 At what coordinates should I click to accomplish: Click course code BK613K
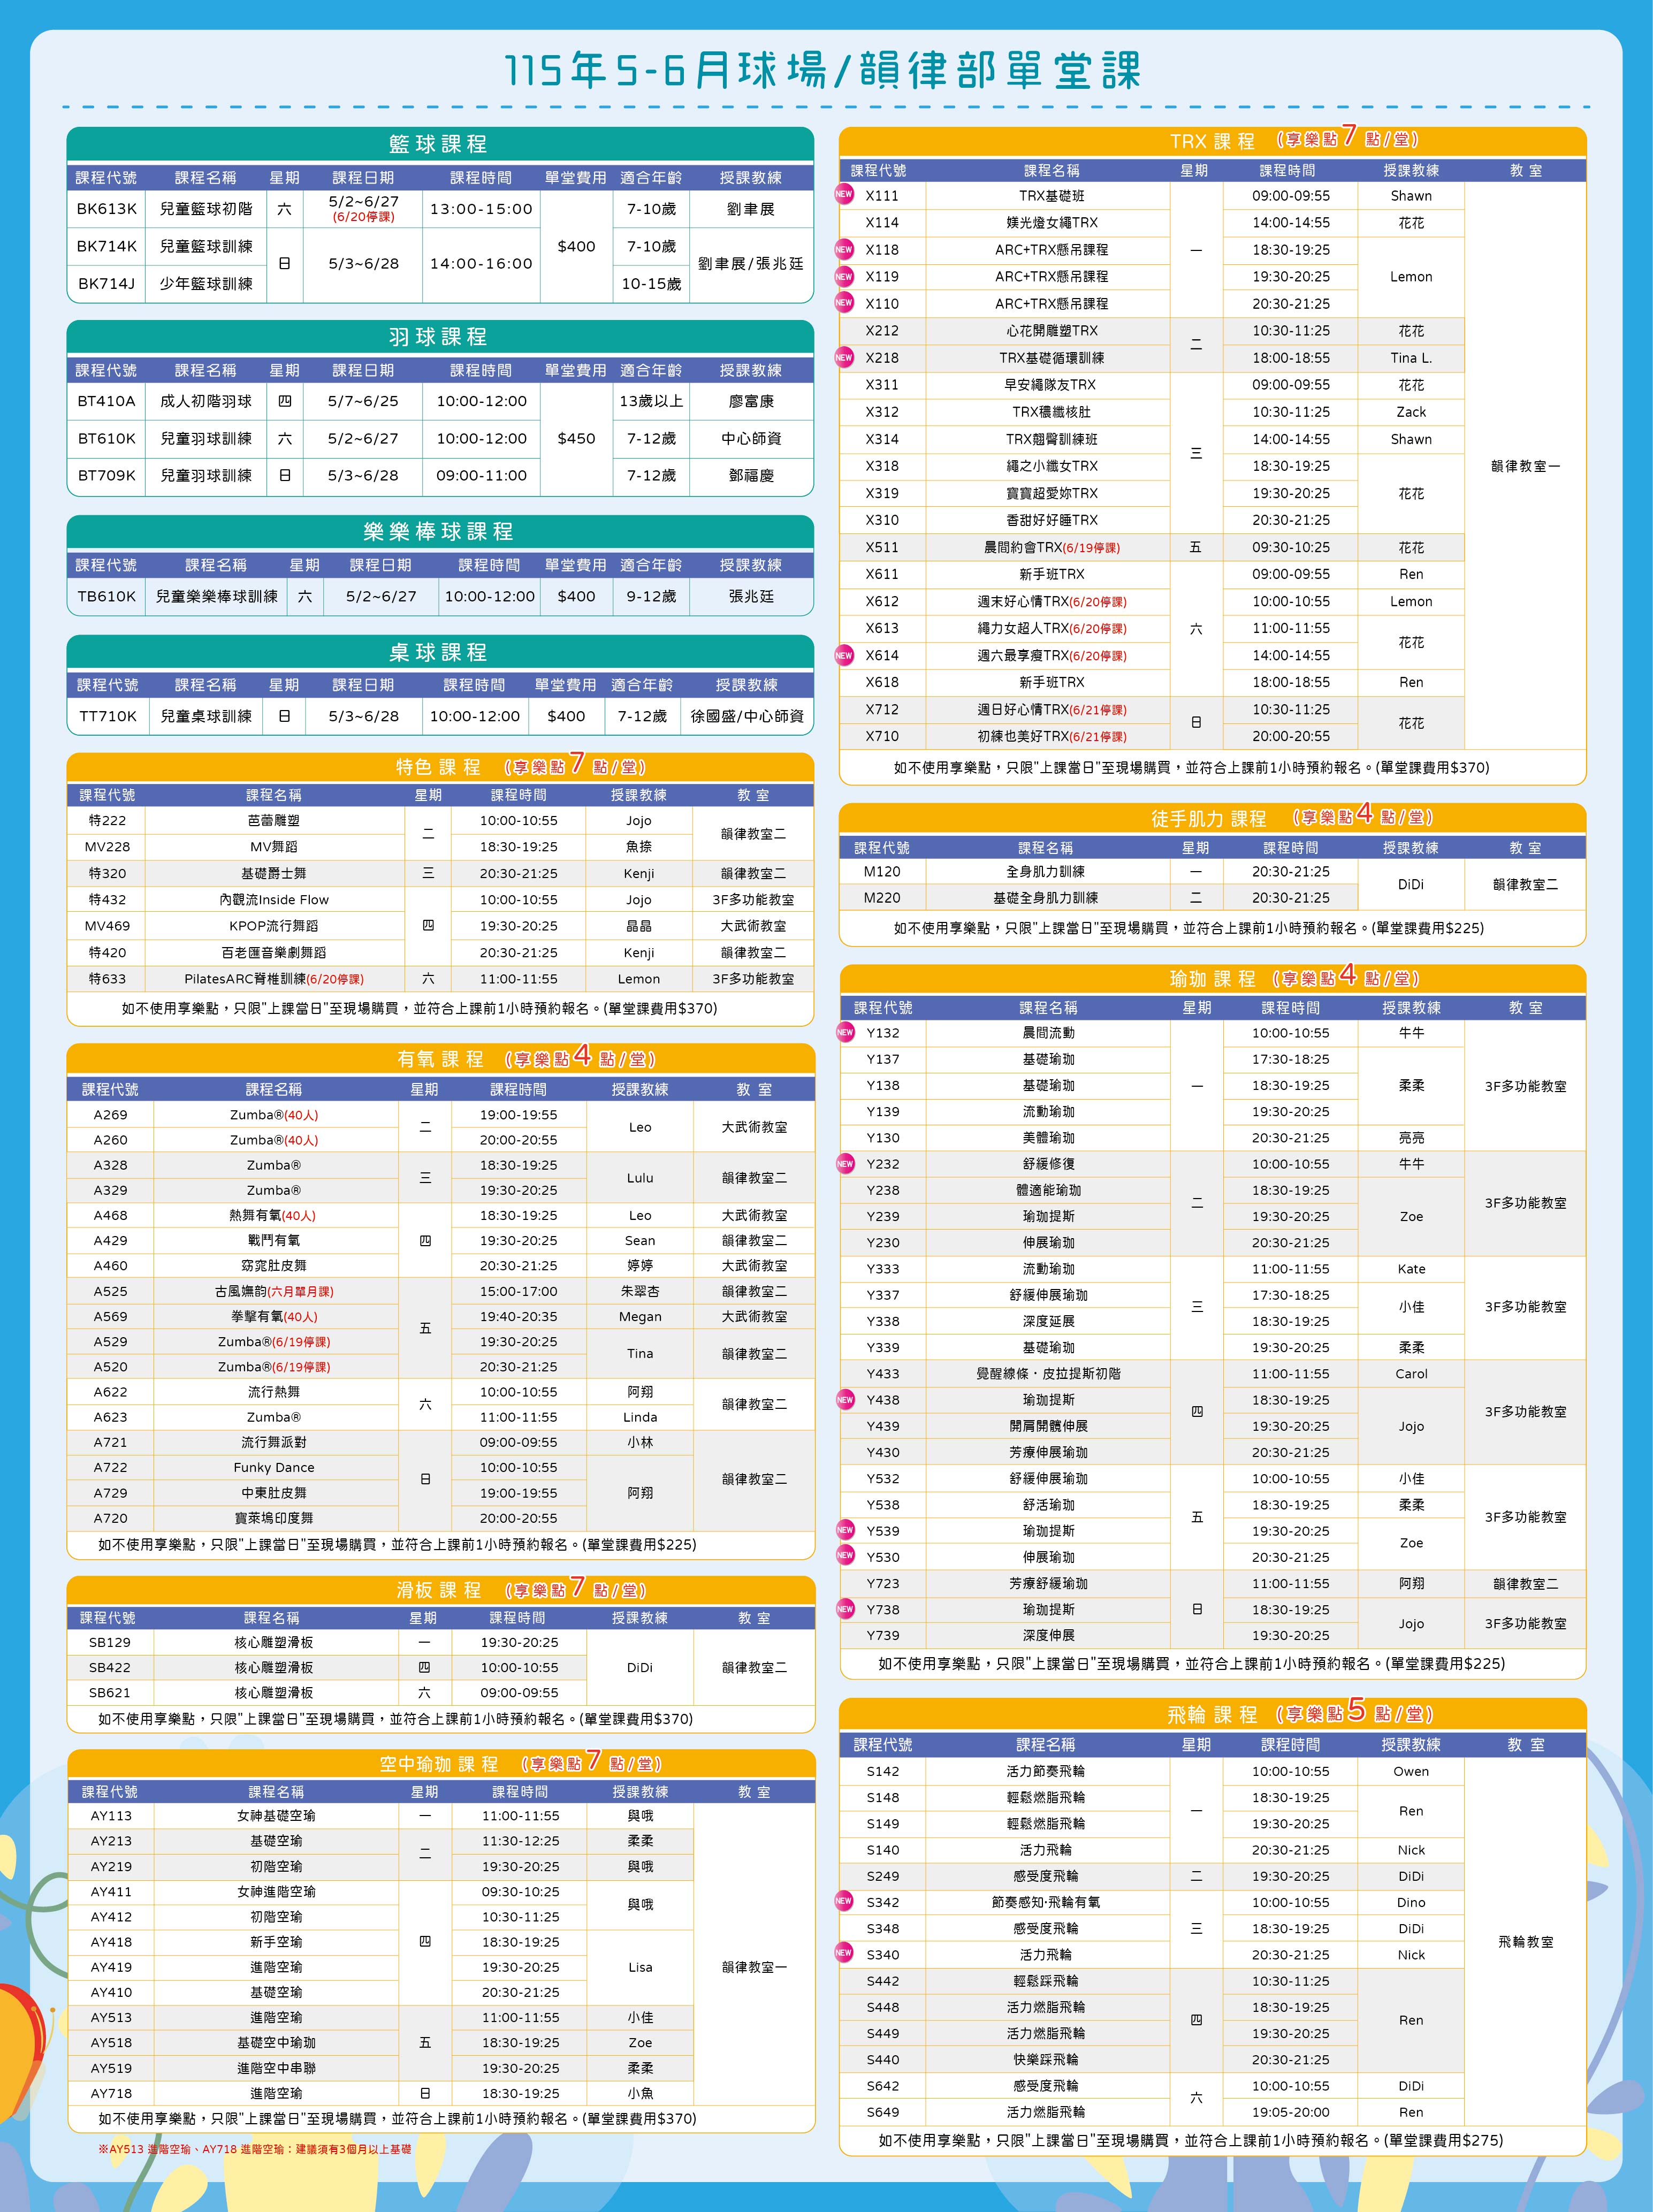point(107,209)
